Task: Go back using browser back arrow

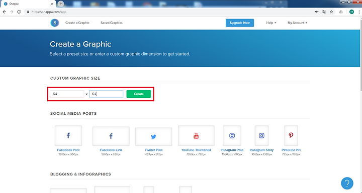Action: click(x=5, y=12)
